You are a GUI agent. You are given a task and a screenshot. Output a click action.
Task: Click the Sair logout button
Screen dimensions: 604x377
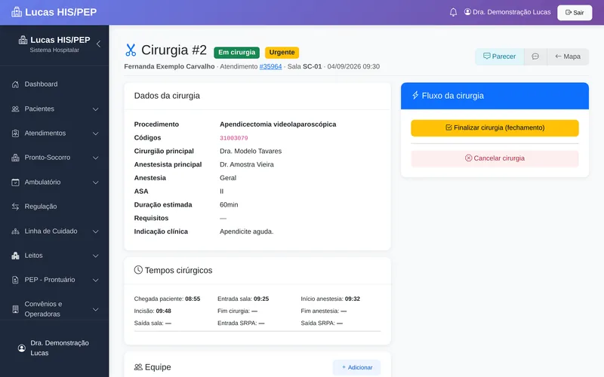point(575,13)
